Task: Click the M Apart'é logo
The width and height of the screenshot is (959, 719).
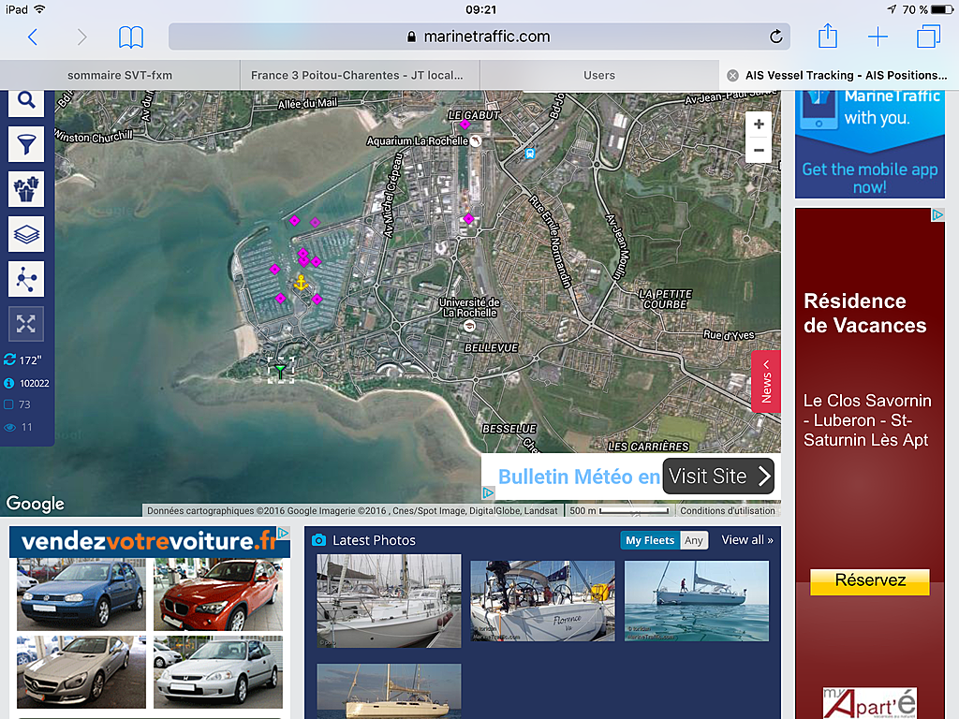Action: (870, 703)
